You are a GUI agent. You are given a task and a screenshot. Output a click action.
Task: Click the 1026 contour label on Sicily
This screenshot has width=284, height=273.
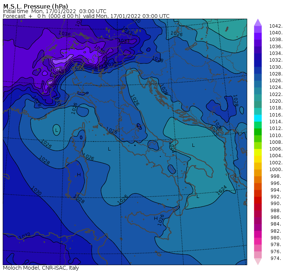click(161, 220)
